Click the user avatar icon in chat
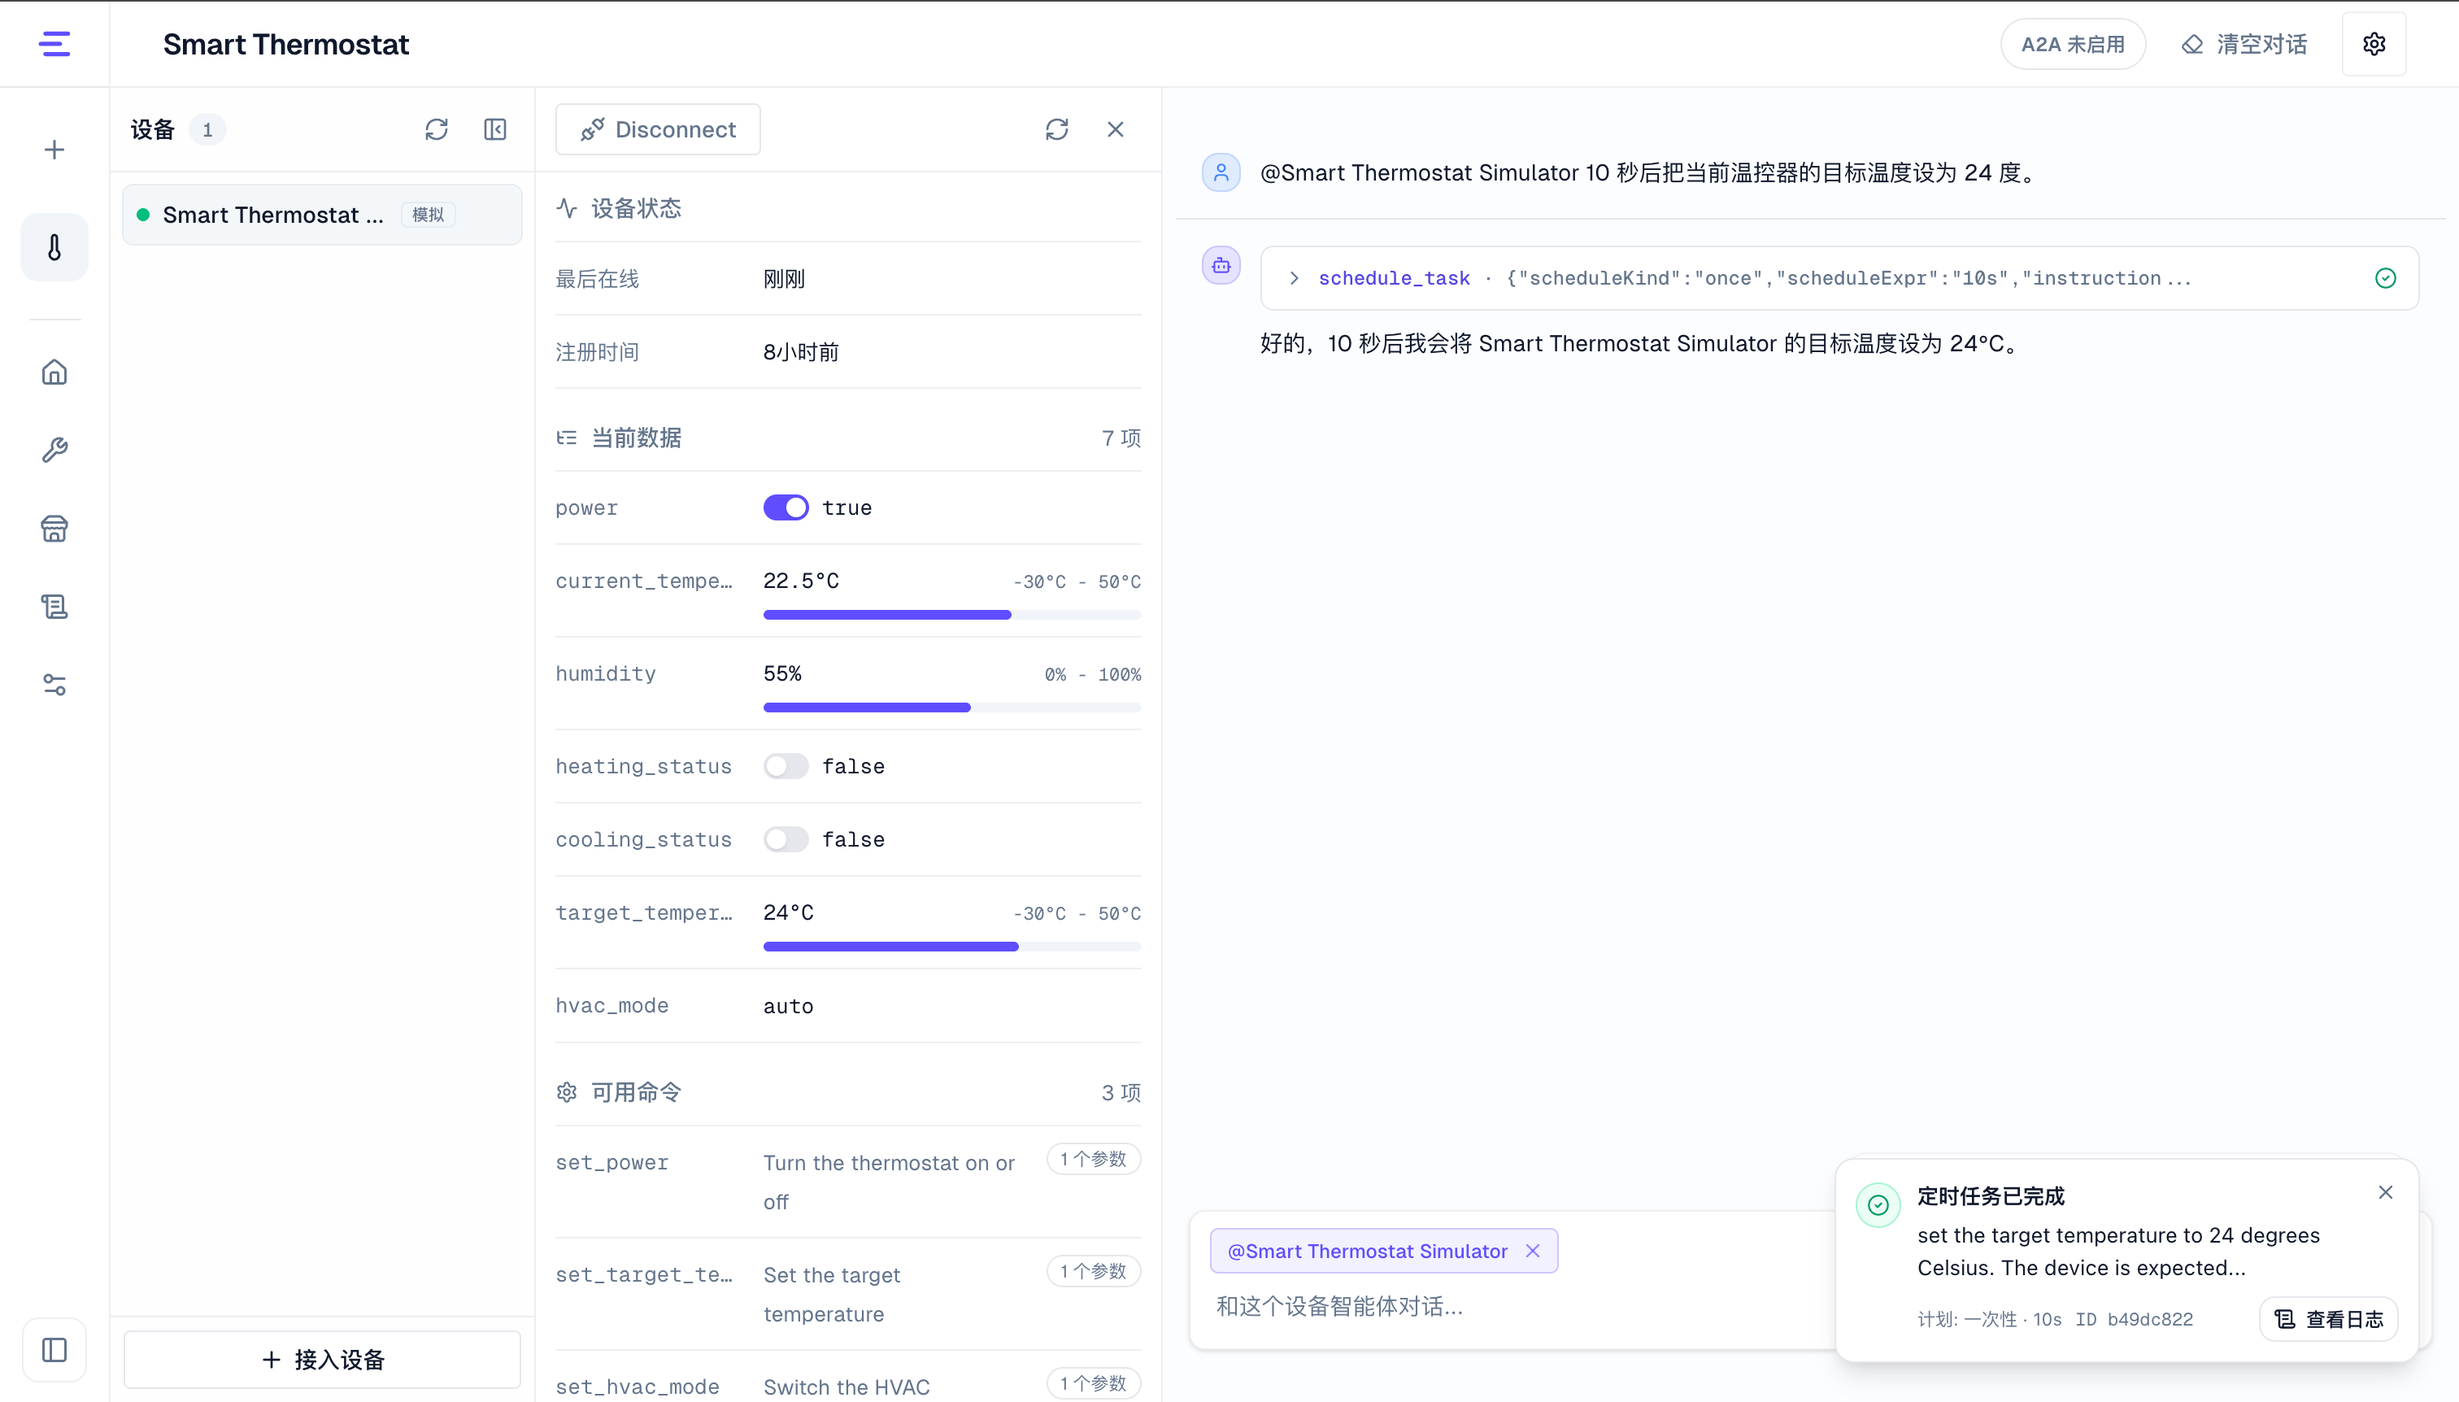2459x1402 pixels. pyautogui.click(x=1220, y=172)
